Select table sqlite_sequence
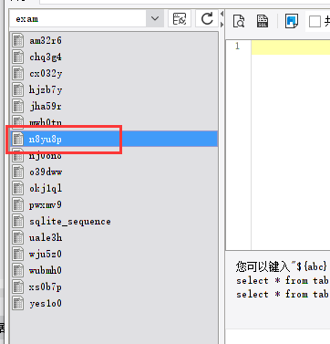This screenshot has height=344, width=330. (x=114, y=221)
